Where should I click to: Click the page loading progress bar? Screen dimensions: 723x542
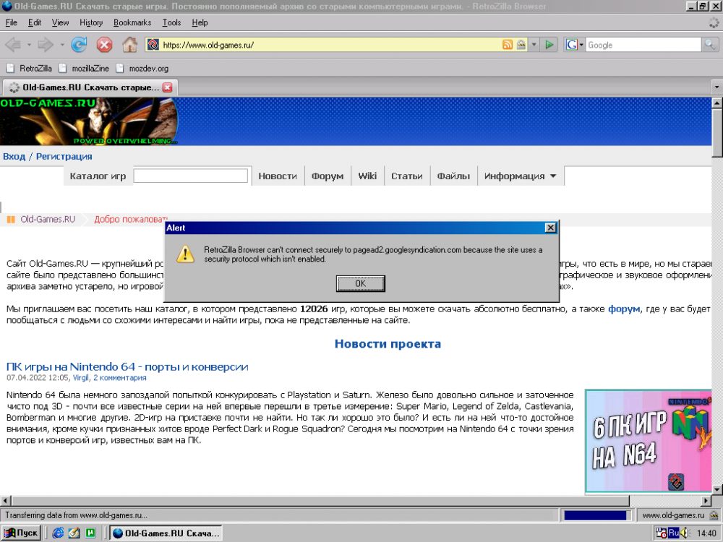pyautogui.click(x=595, y=515)
